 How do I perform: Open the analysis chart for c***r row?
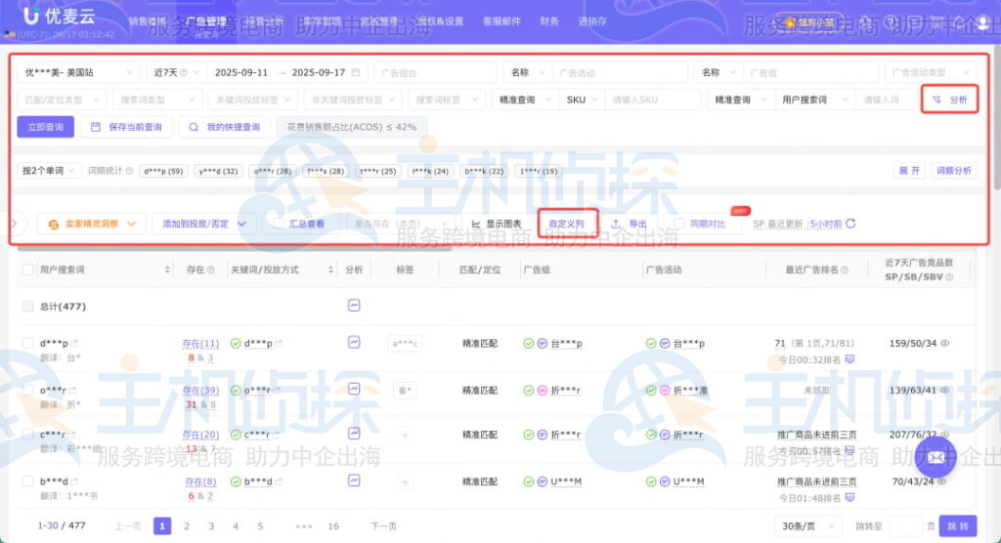(x=354, y=434)
